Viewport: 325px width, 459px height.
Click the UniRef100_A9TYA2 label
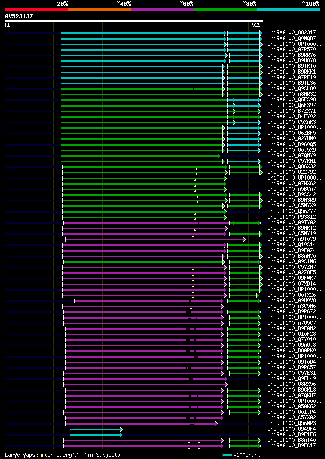(x=291, y=222)
